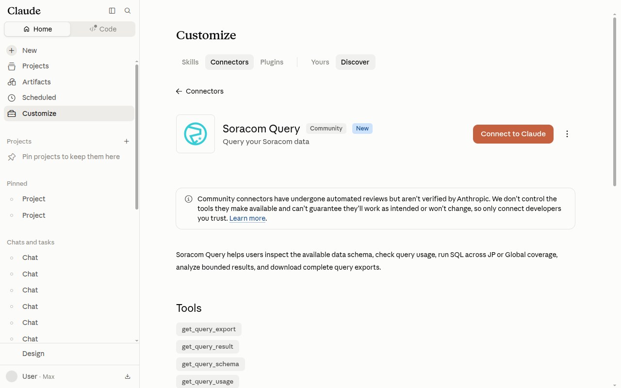Open the three-dot menu for Soracom Query
Image resolution: width=621 pixels, height=388 pixels.
567,134
